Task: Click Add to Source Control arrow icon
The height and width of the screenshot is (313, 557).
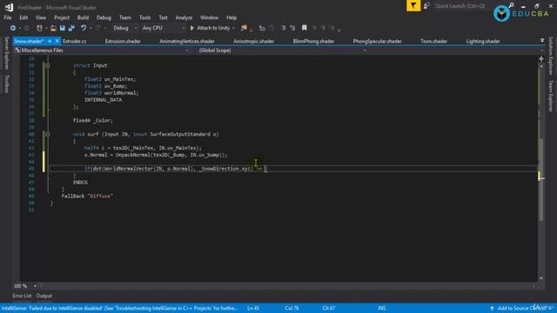Action: click(x=492, y=309)
